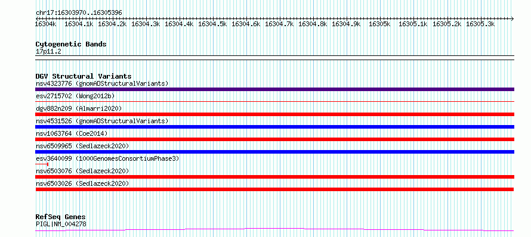Select the DGV Structural Variants track heading
531x237 pixels.
point(84,76)
